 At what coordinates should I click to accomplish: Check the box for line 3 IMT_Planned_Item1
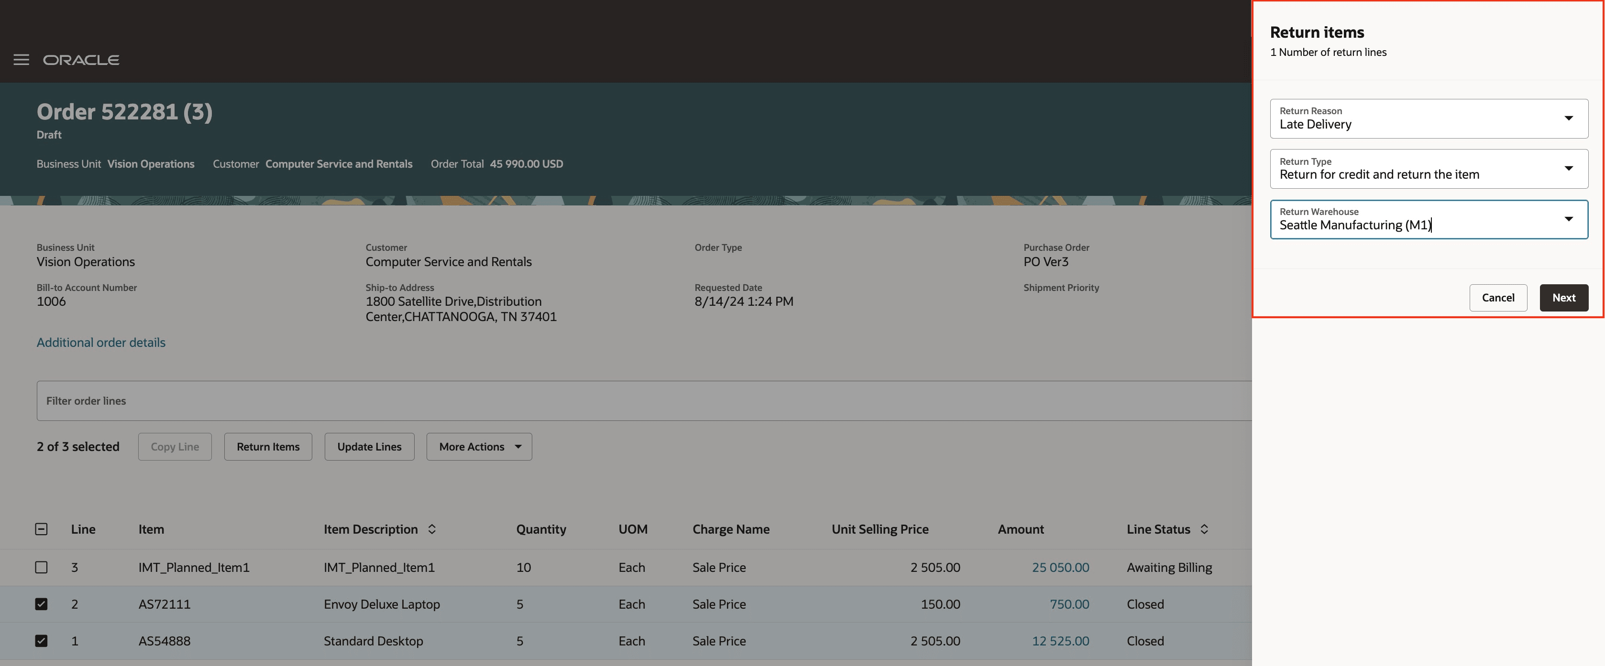pos(41,567)
